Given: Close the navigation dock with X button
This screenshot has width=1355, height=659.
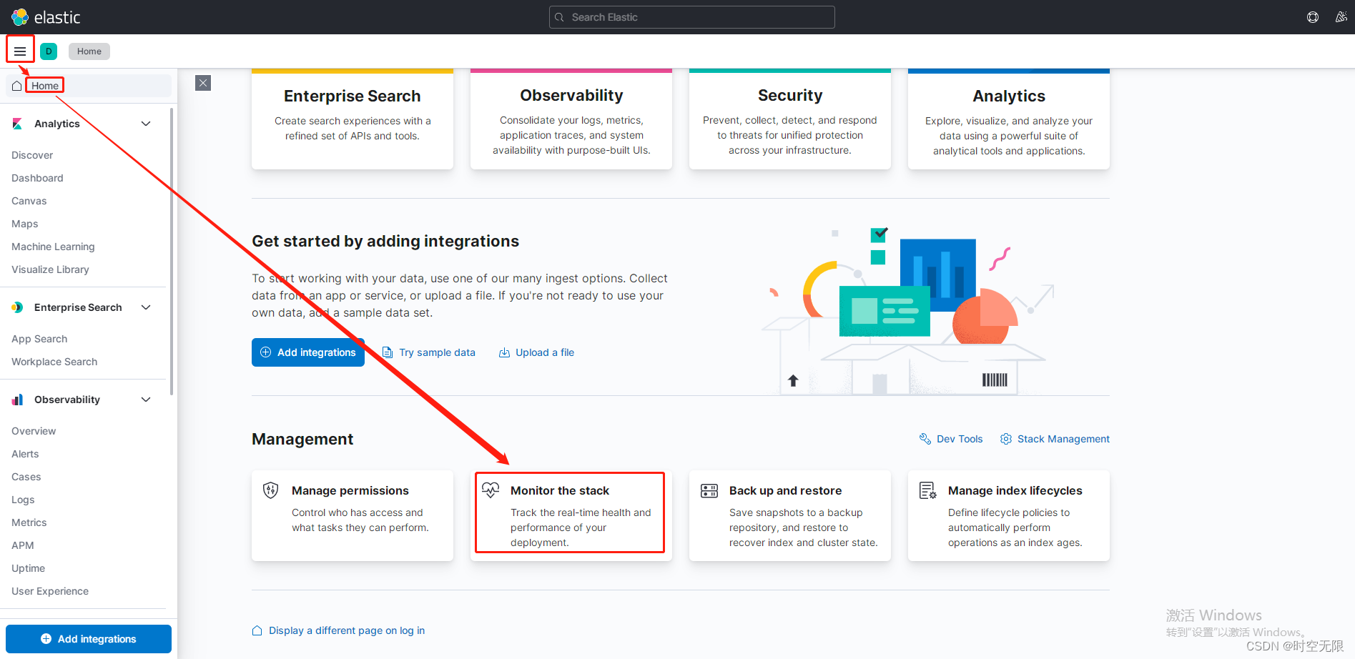Looking at the screenshot, I should coord(203,83).
